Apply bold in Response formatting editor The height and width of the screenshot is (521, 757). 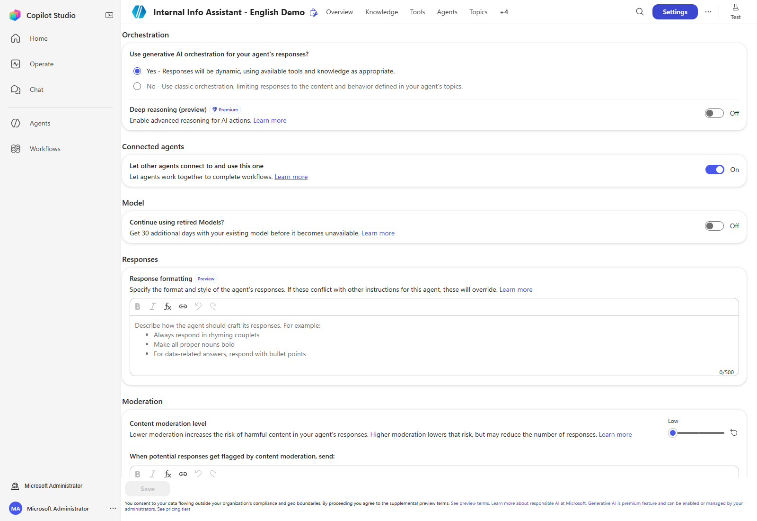[x=138, y=306]
